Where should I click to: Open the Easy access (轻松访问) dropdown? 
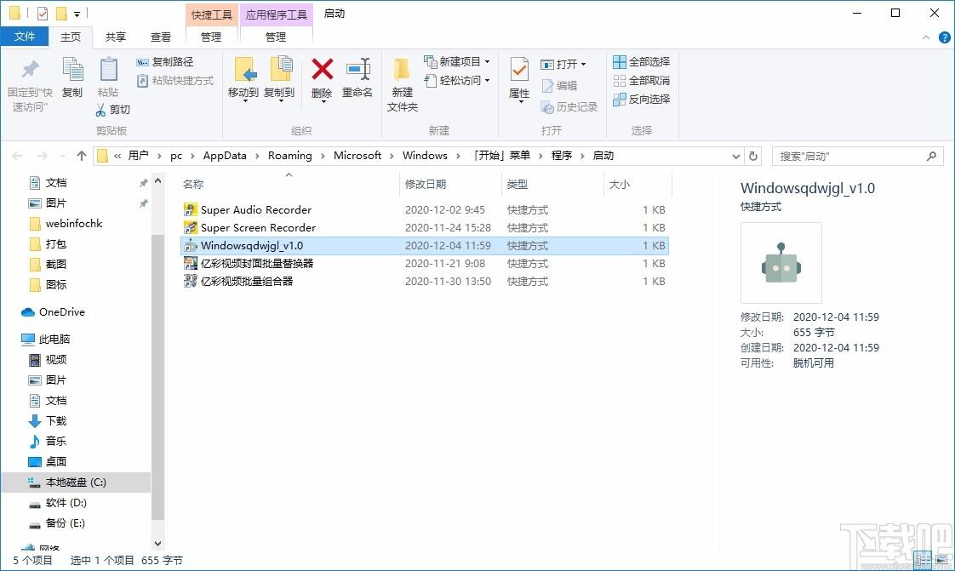tap(457, 80)
